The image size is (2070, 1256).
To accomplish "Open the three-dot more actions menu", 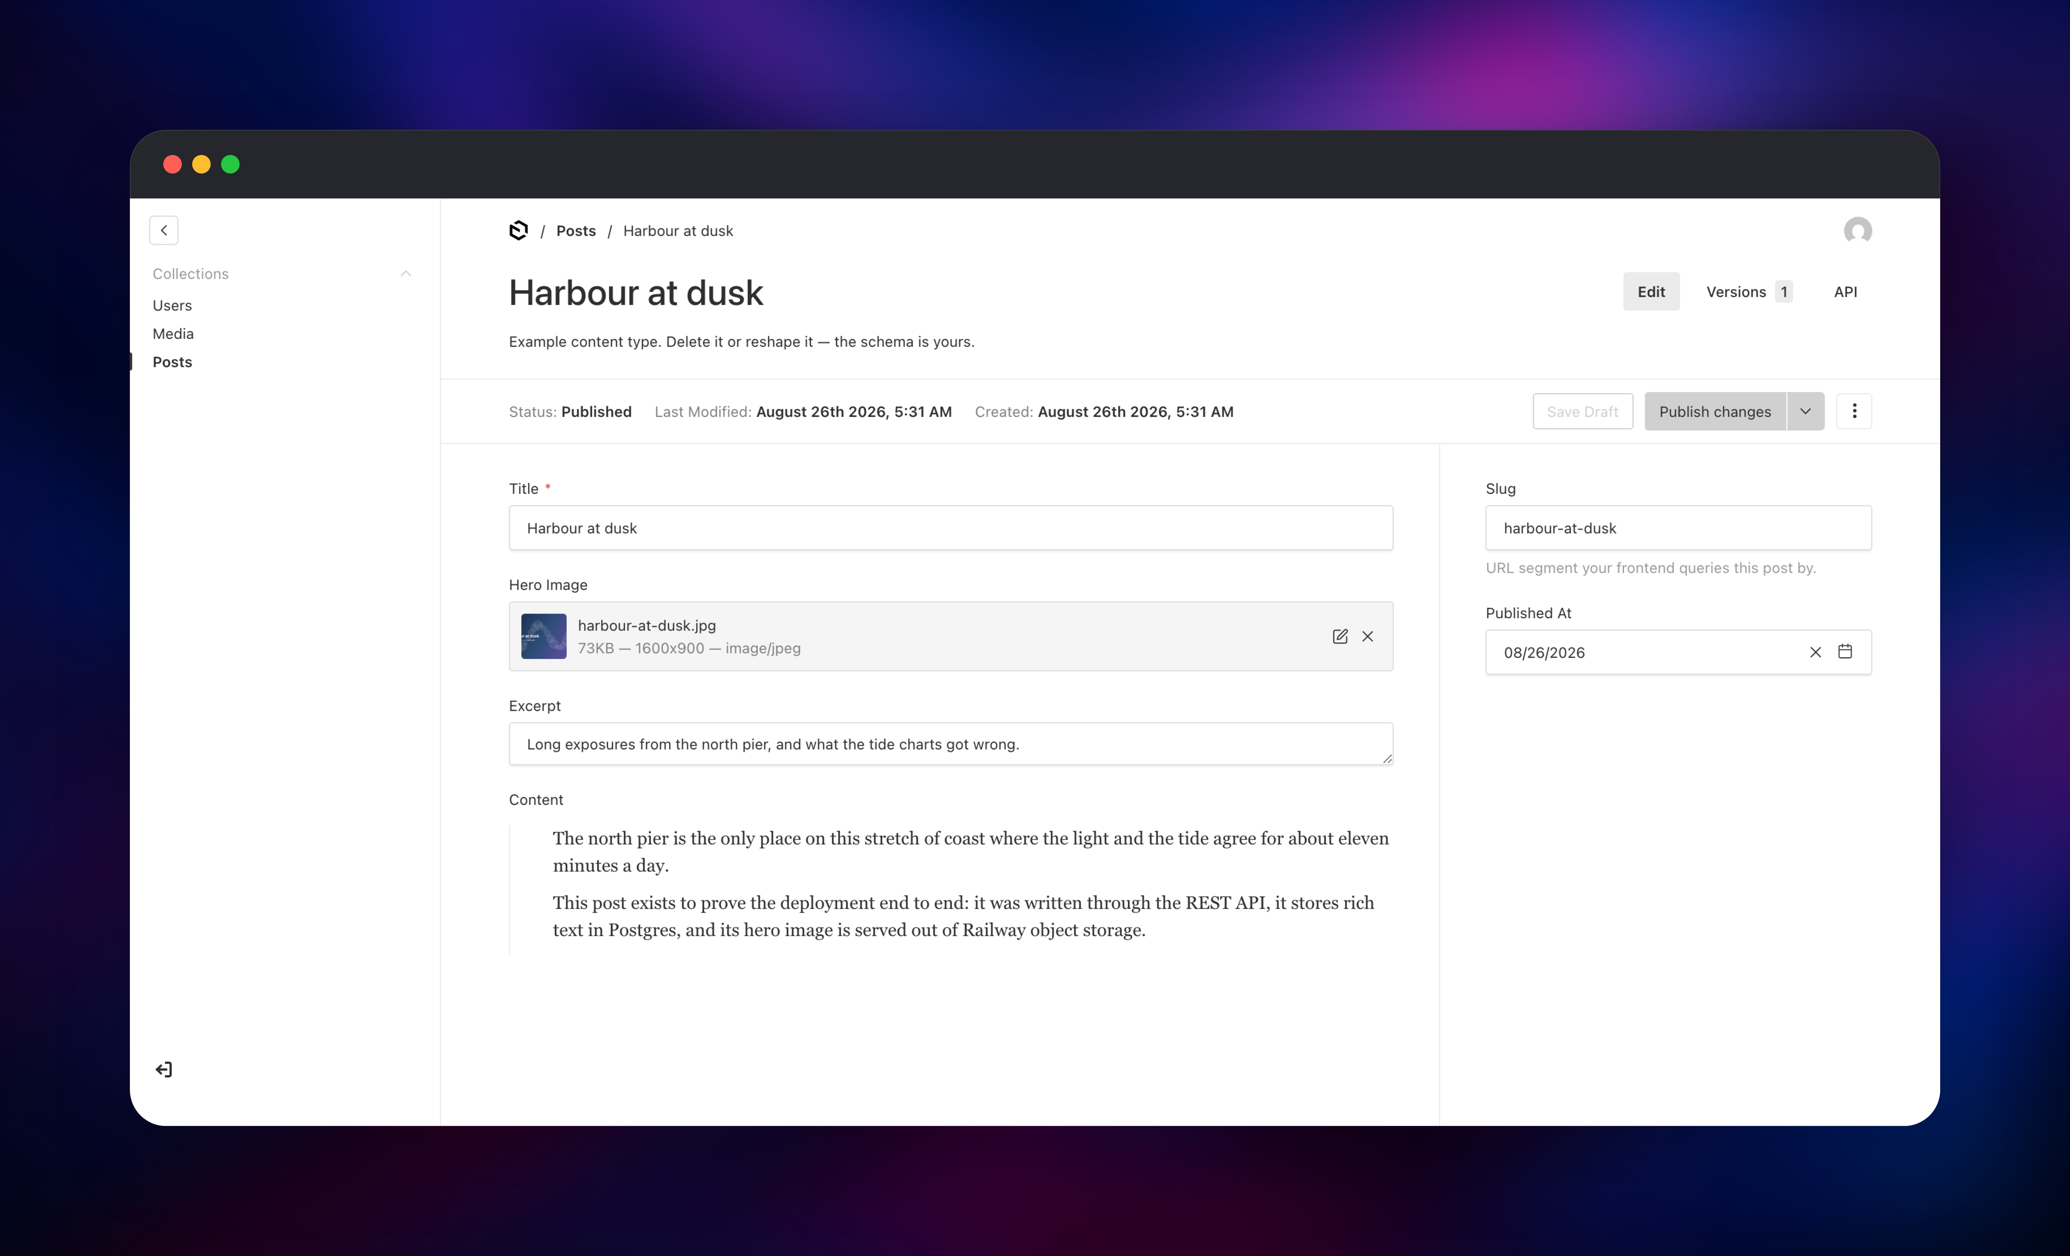I will [x=1854, y=411].
